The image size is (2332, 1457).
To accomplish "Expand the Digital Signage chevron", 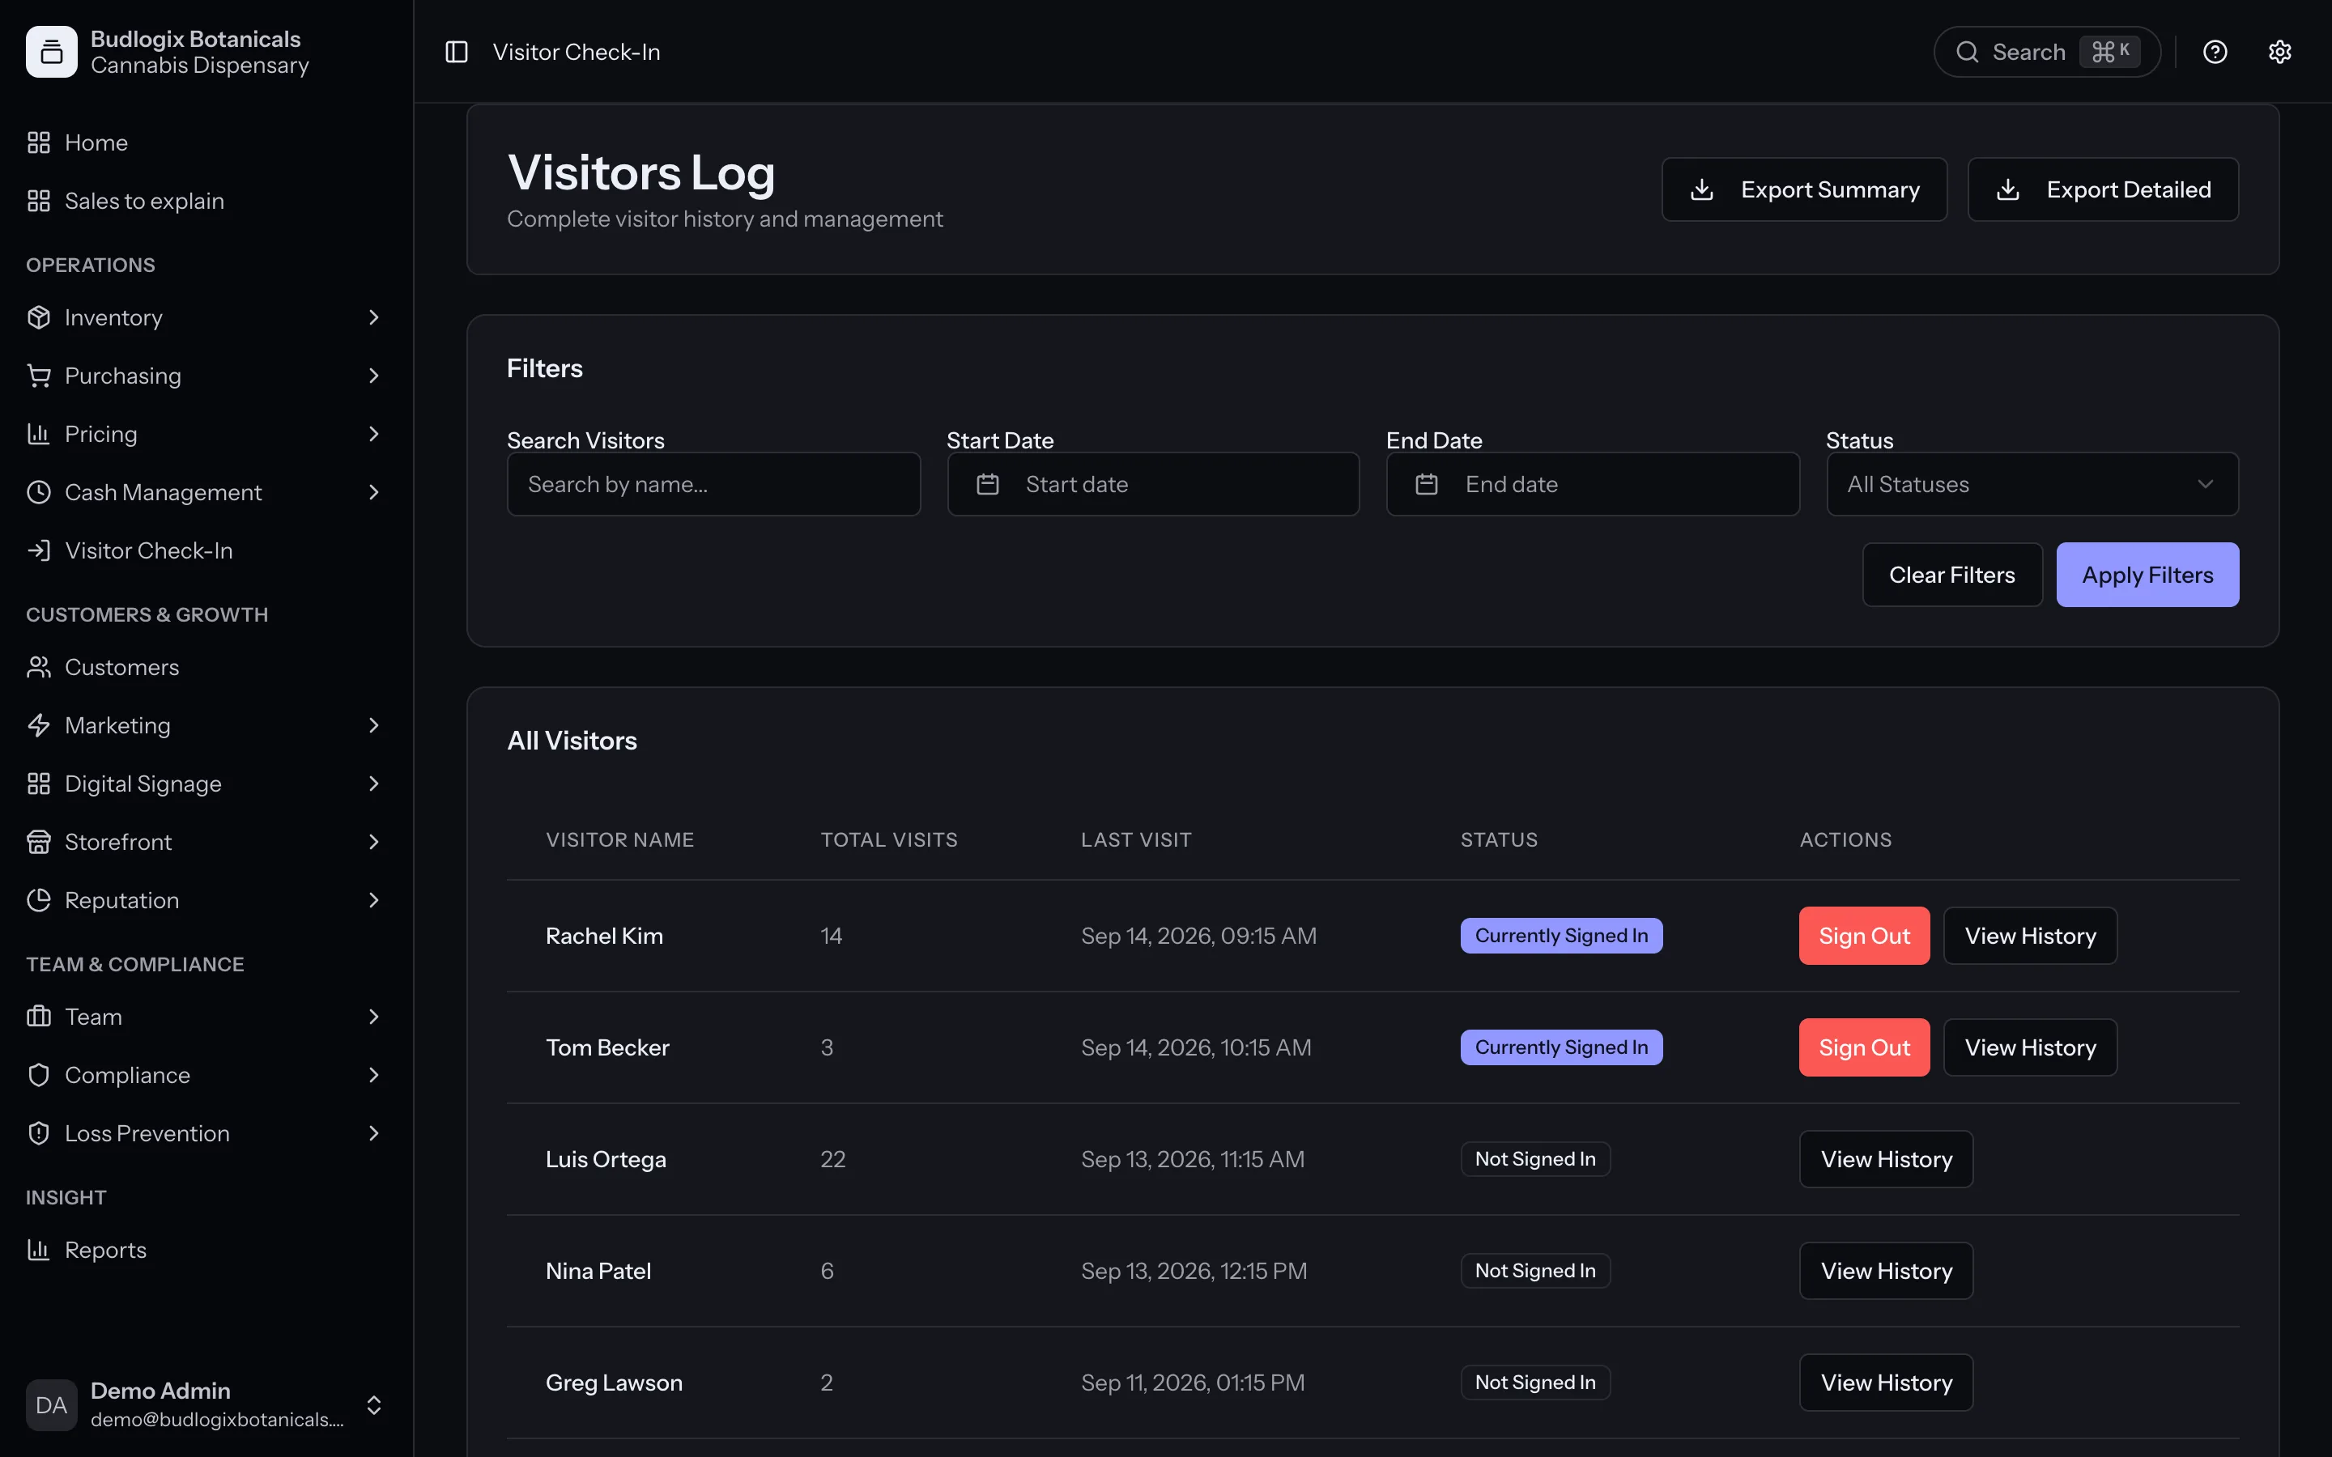I will [x=374, y=784].
